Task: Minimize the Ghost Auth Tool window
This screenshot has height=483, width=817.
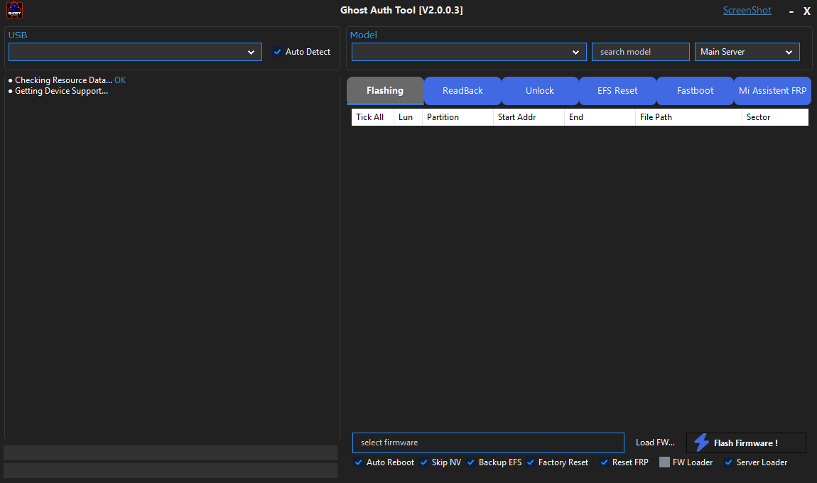Action: (x=791, y=11)
